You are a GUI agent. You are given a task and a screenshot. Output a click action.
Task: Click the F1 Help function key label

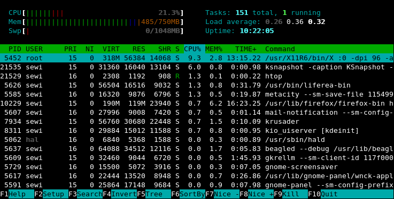(17, 194)
